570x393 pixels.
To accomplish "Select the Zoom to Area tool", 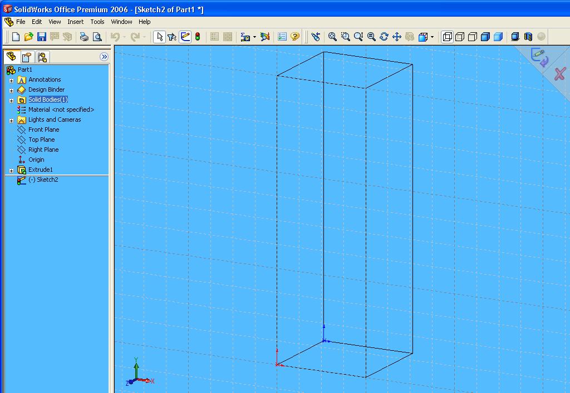I will point(345,37).
